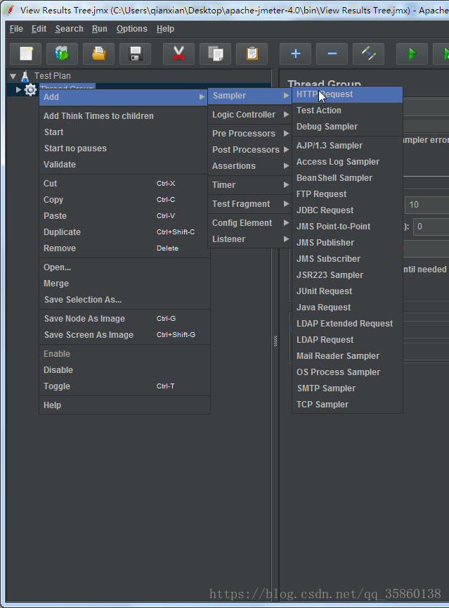449x608 pixels.
Task: Click the Paste clipboard icon
Action: pos(252,53)
